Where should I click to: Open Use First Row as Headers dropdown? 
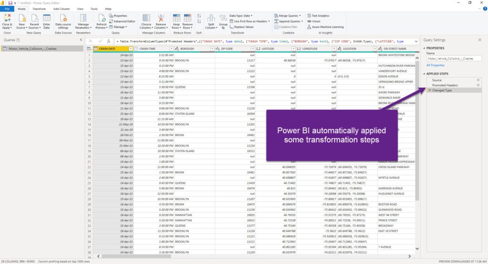[x=250, y=21]
